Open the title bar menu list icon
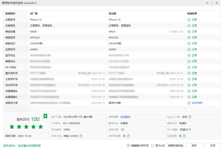221x148 pixels. coord(207,3)
